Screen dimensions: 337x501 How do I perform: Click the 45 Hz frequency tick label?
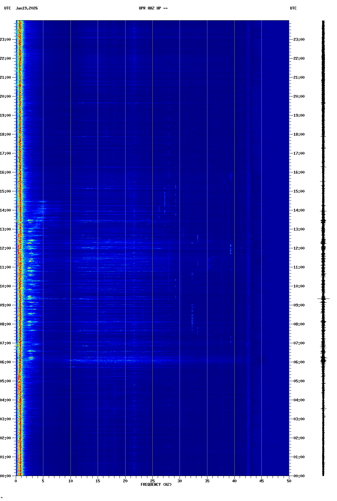[262, 481]
